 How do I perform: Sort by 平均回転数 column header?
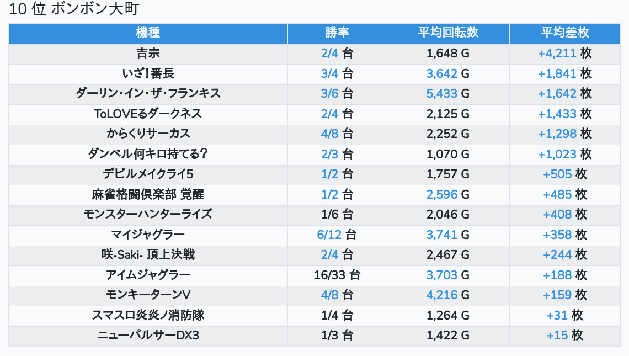[447, 33]
